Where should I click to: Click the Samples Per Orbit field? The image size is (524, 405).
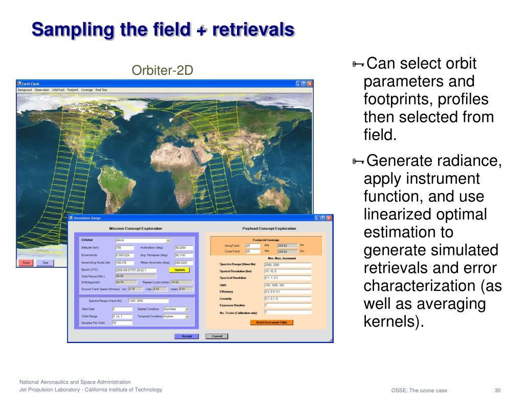pyautogui.click(x=122, y=323)
